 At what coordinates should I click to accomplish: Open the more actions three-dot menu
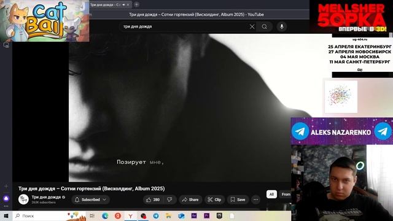point(255,200)
